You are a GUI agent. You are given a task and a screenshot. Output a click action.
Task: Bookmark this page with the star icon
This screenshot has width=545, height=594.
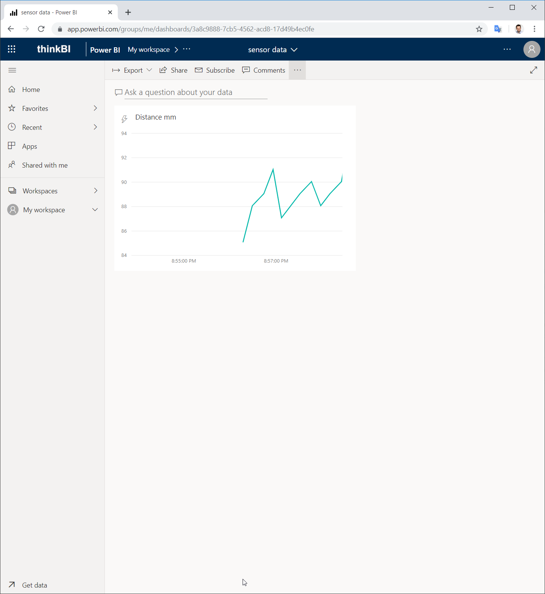click(479, 29)
